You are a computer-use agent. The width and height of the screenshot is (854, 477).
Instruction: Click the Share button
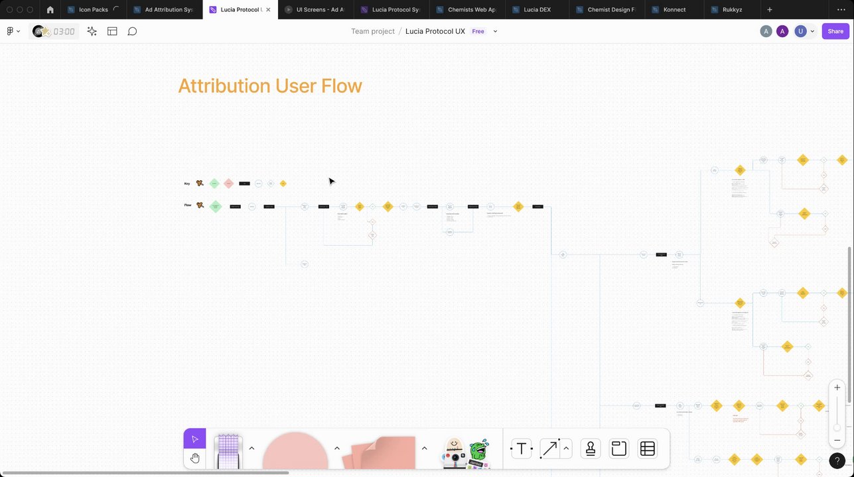pyautogui.click(x=835, y=31)
